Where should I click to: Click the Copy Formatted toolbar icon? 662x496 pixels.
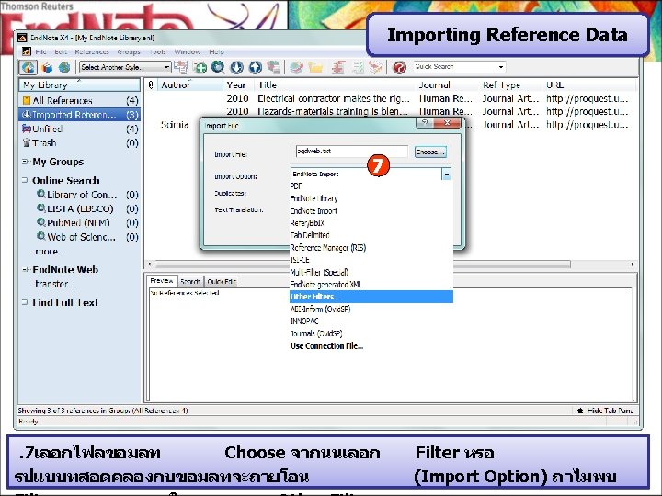click(181, 67)
